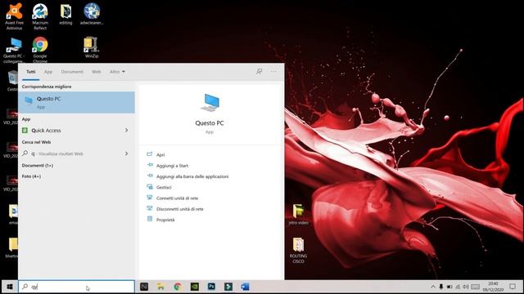Image resolution: width=524 pixels, height=294 pixels.
Task: Show hidden system tray icons
Action: point(433,287)
